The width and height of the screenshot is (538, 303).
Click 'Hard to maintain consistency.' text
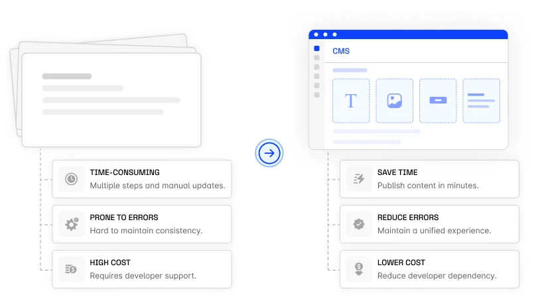(x=146, y=231)
